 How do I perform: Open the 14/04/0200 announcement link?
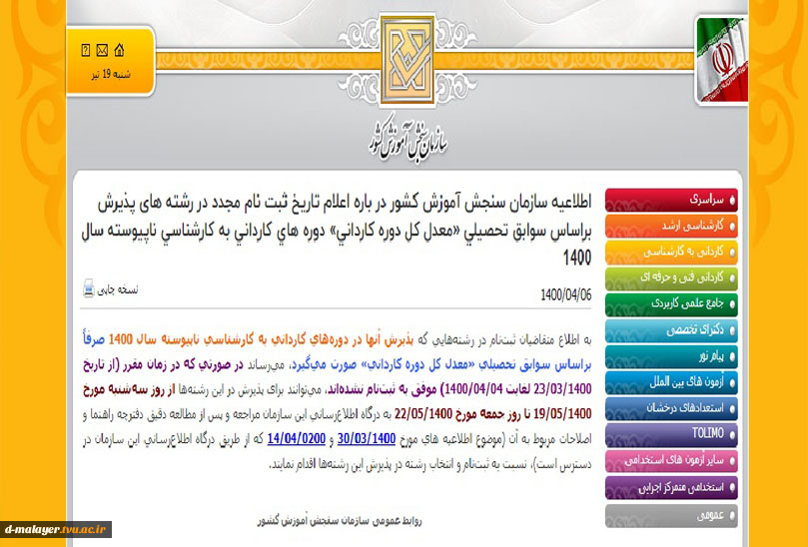click(297, 439)
